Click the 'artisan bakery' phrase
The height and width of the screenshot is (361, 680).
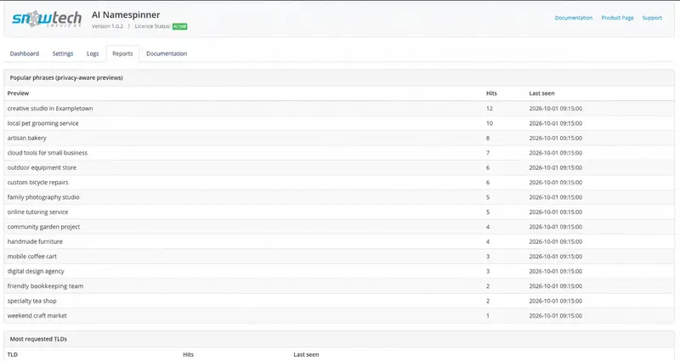pyautogui.click(x=27, y=138)
